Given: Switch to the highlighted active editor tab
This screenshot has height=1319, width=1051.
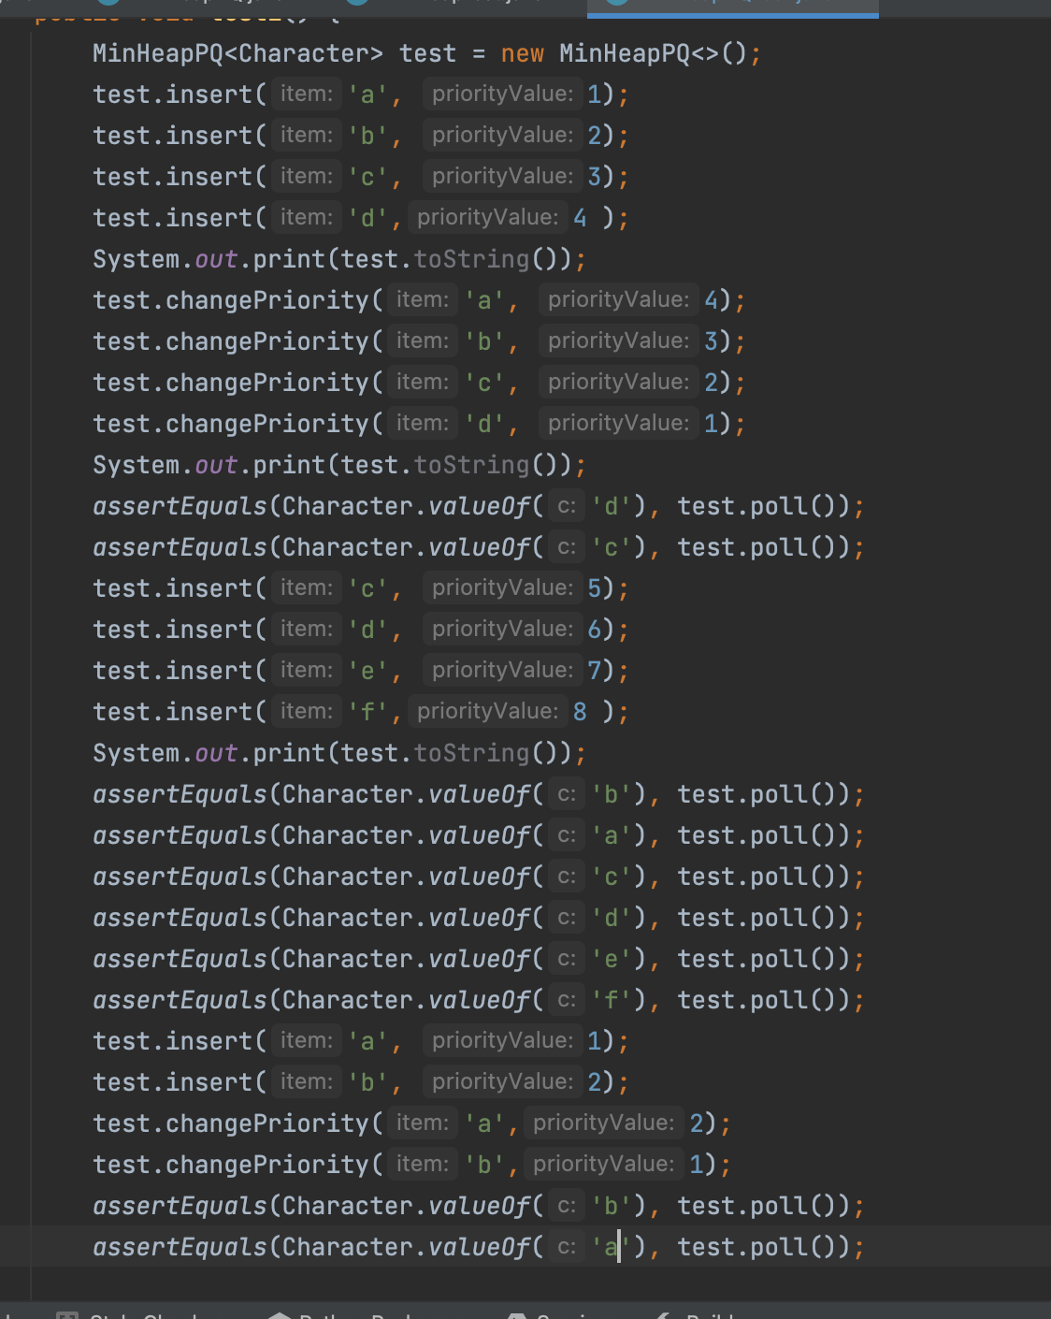Looking at the screenshot, I should click(732, 6).
